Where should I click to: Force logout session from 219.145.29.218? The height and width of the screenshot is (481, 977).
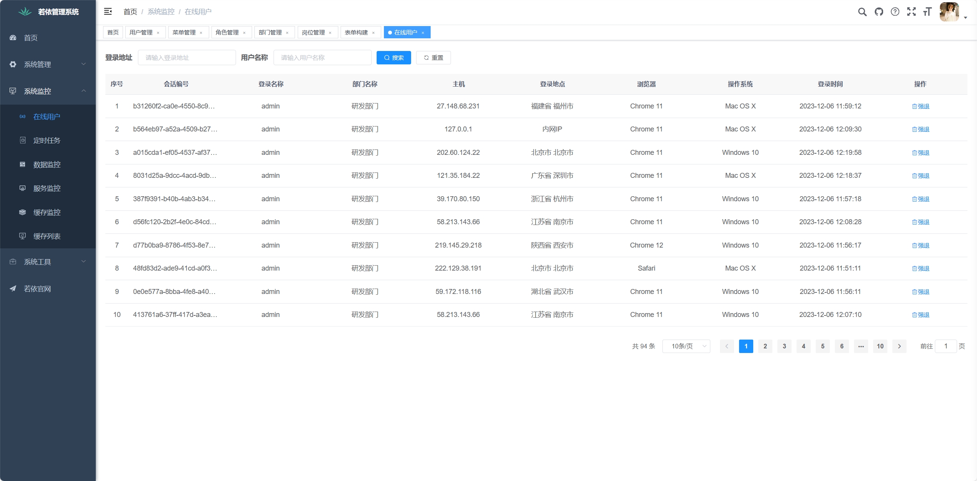coord(920,245)
